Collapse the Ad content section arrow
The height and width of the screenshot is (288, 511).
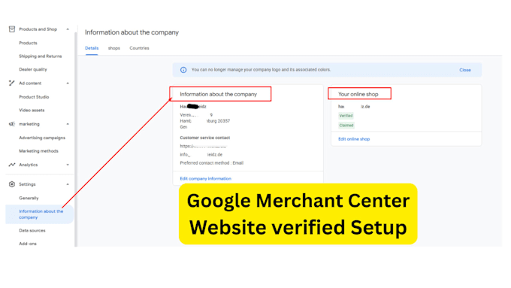[x=68, y=83]
